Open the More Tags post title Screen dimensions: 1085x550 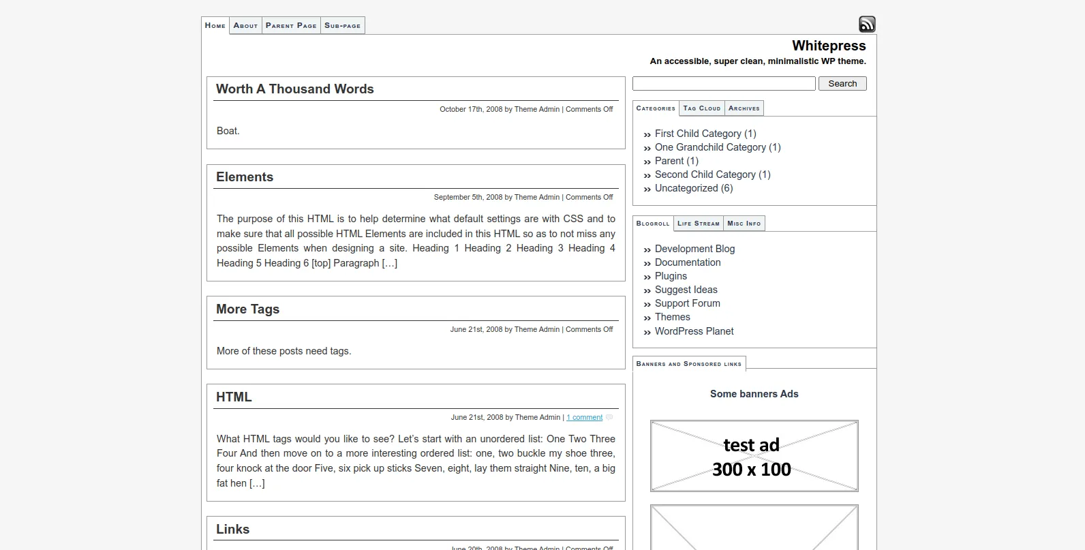pyautogui.click(x=248, y=309)
